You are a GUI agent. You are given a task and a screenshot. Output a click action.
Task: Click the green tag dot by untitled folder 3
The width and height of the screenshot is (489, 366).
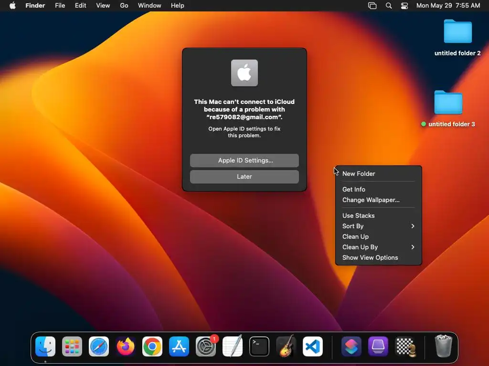click(x=424, y=124)
